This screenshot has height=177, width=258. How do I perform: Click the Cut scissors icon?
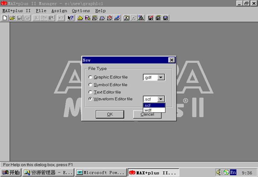coord(36,18)
